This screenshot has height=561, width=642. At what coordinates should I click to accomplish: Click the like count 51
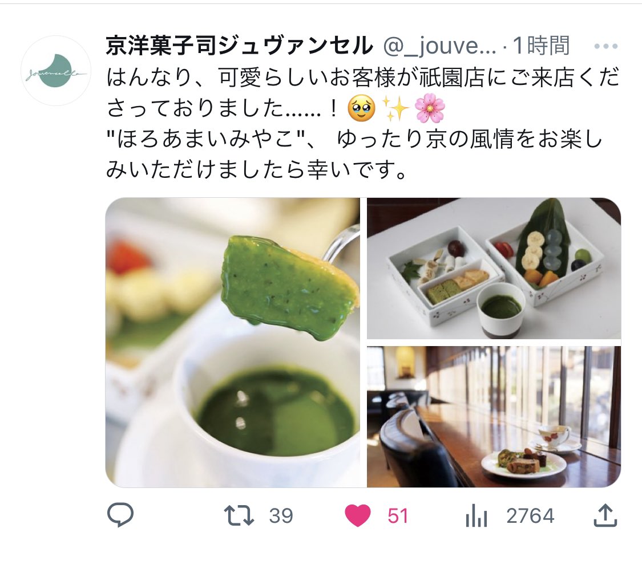pyautogui.click(x=398, y=516)
